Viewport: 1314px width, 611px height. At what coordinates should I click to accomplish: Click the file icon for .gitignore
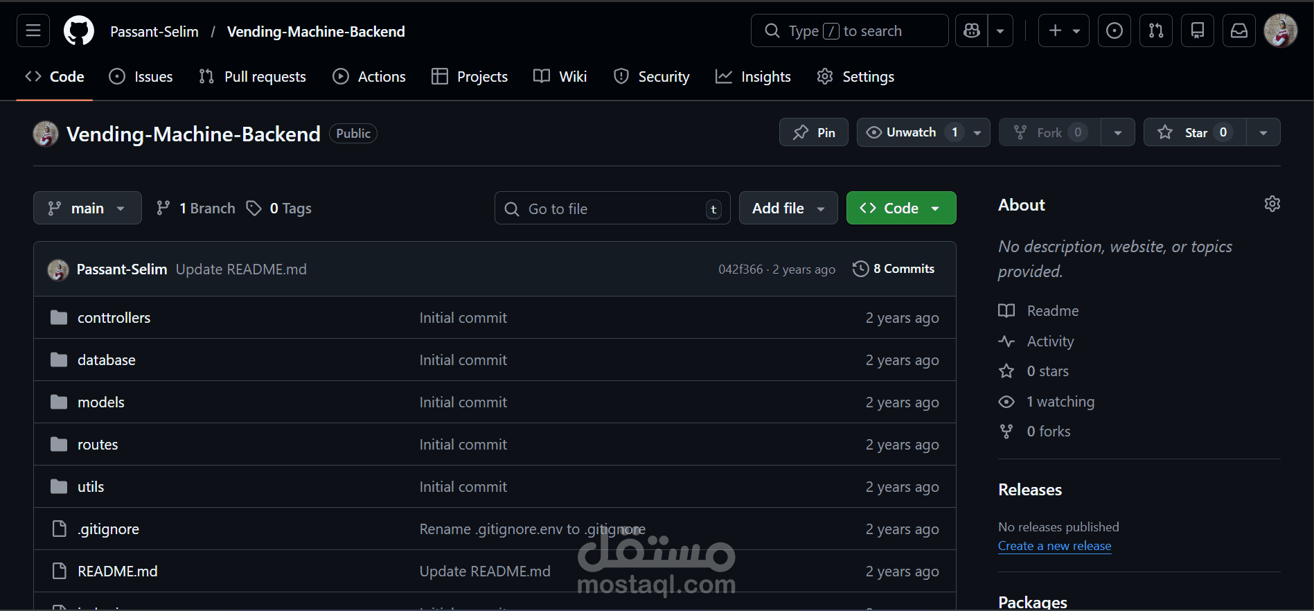60,529
